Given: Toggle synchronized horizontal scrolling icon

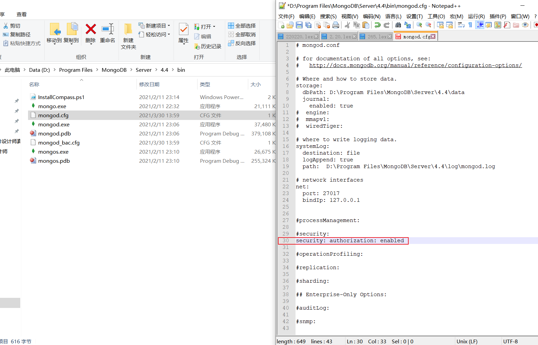Looking at the screenshot, I should click(x=449, y=25).
